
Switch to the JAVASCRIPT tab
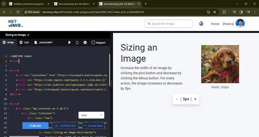coord(43,43)
